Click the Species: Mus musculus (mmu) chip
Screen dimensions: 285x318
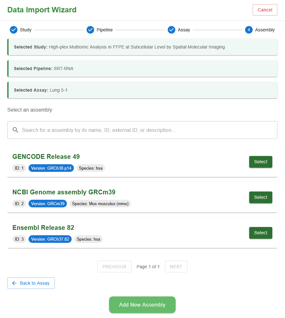(100, 204)
